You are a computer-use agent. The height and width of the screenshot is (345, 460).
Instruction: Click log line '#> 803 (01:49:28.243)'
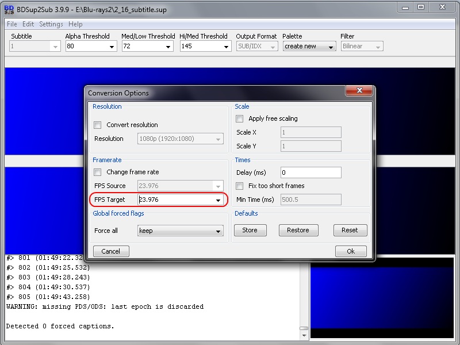tap(48, 278)
